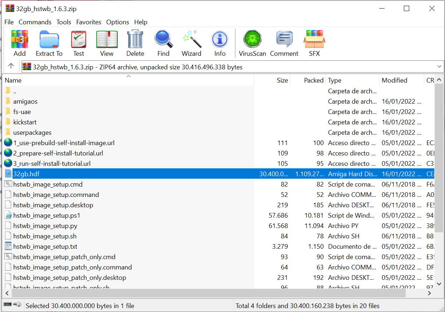
Task: Sort by the Modified column header
Action: click(x=402, y=80)
